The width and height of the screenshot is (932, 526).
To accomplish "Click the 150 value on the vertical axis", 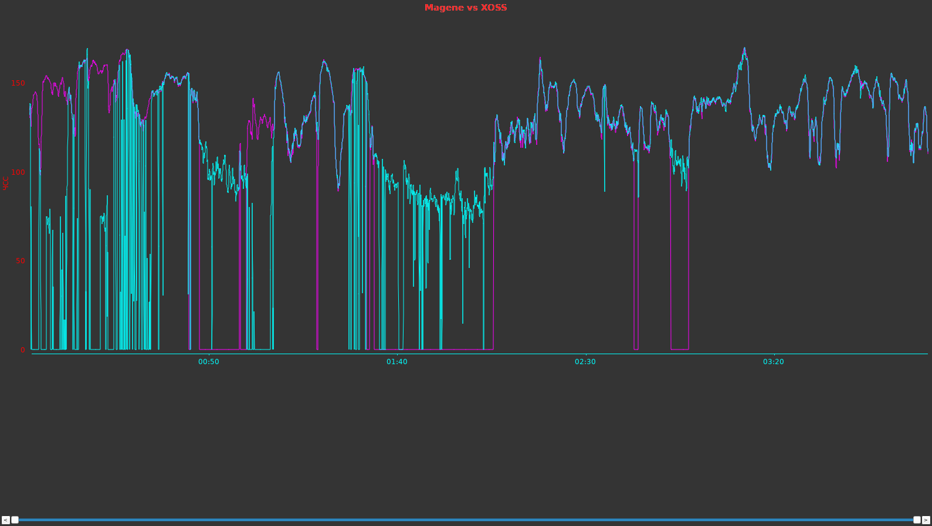I will pos(18,83).
